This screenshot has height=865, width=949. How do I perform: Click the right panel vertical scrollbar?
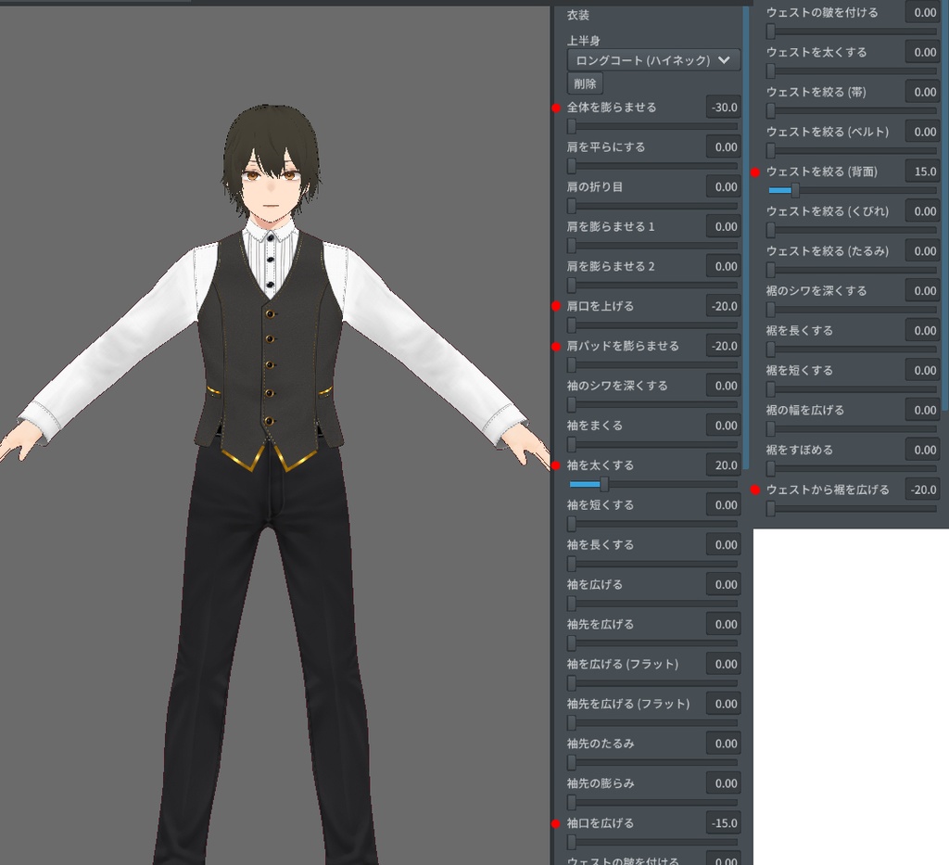(x=945, y=208)
